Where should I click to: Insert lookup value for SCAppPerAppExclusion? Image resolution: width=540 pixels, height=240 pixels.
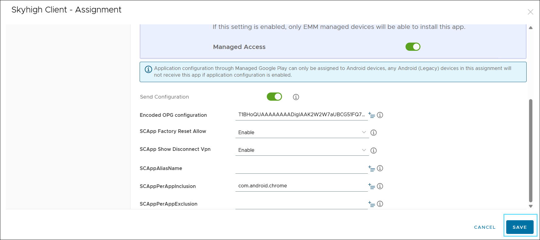(371, 204)
